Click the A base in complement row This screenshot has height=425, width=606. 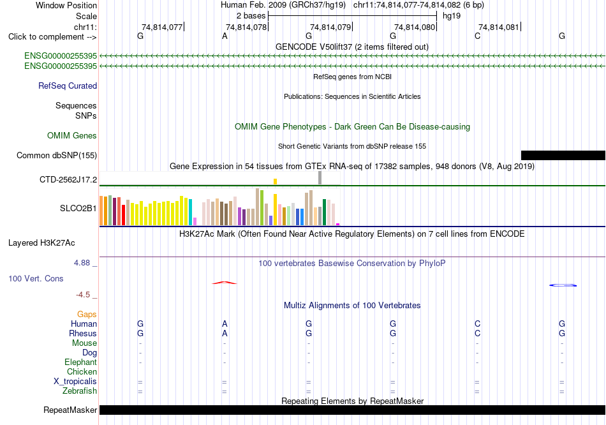click(225, 36)
